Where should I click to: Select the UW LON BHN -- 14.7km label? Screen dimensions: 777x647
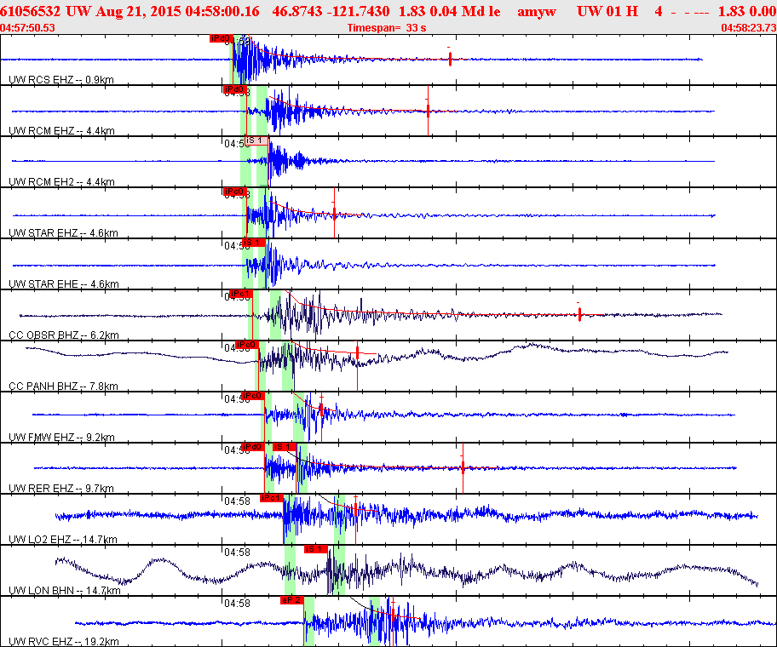point(65,590)
